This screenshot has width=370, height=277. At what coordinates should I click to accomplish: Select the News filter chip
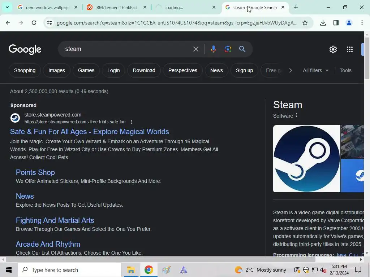pyautogui.click(x=216, y=70)
